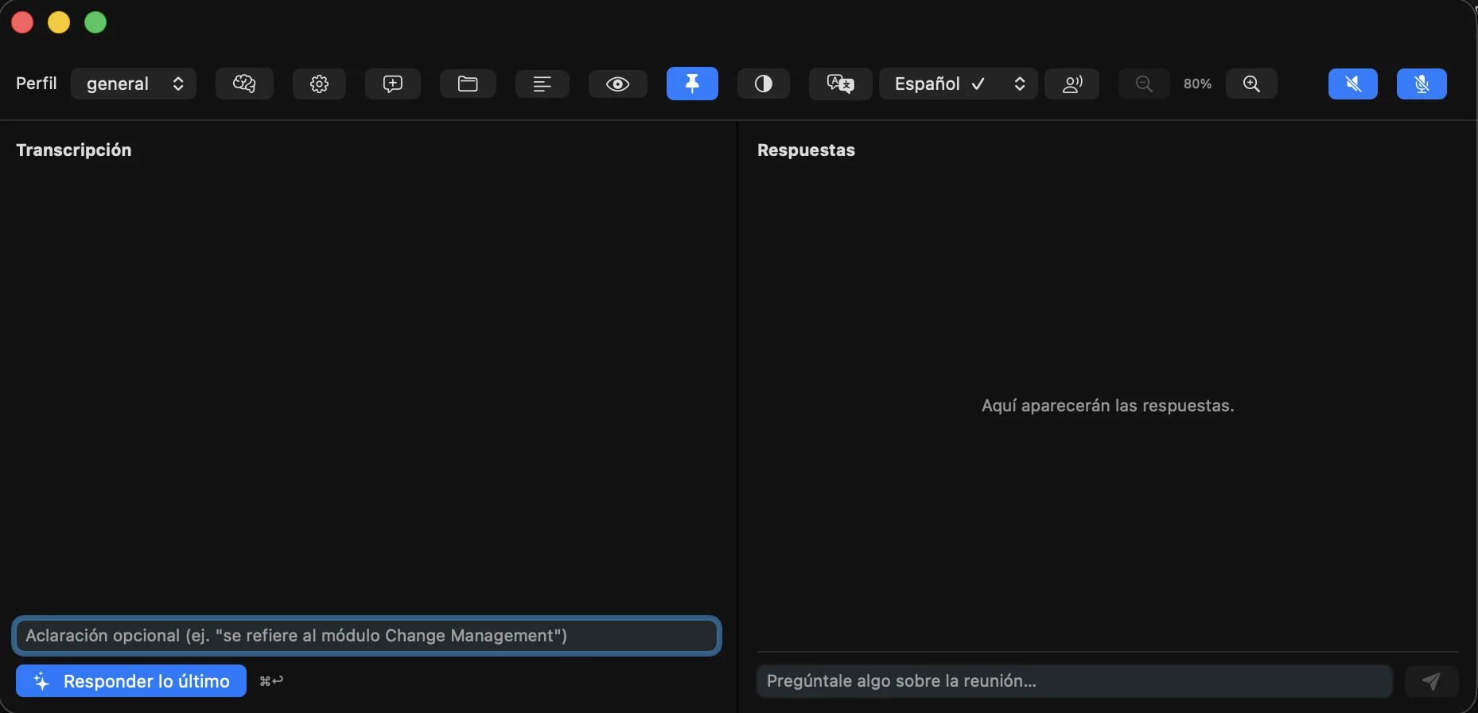Screen dimensions: 1478x713
Task: Minimize the window with the yellow button
Action: coord(59,22)
